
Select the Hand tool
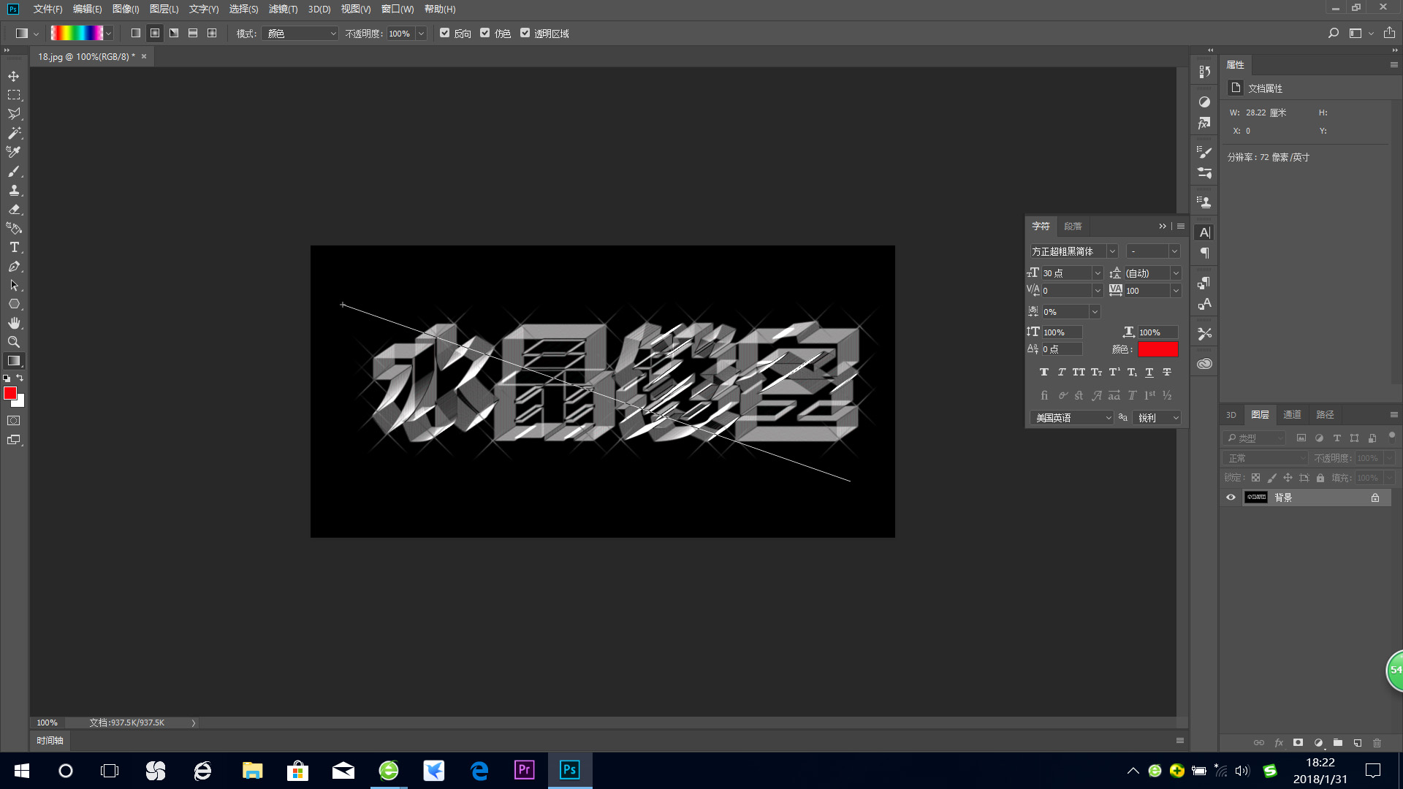14,323
